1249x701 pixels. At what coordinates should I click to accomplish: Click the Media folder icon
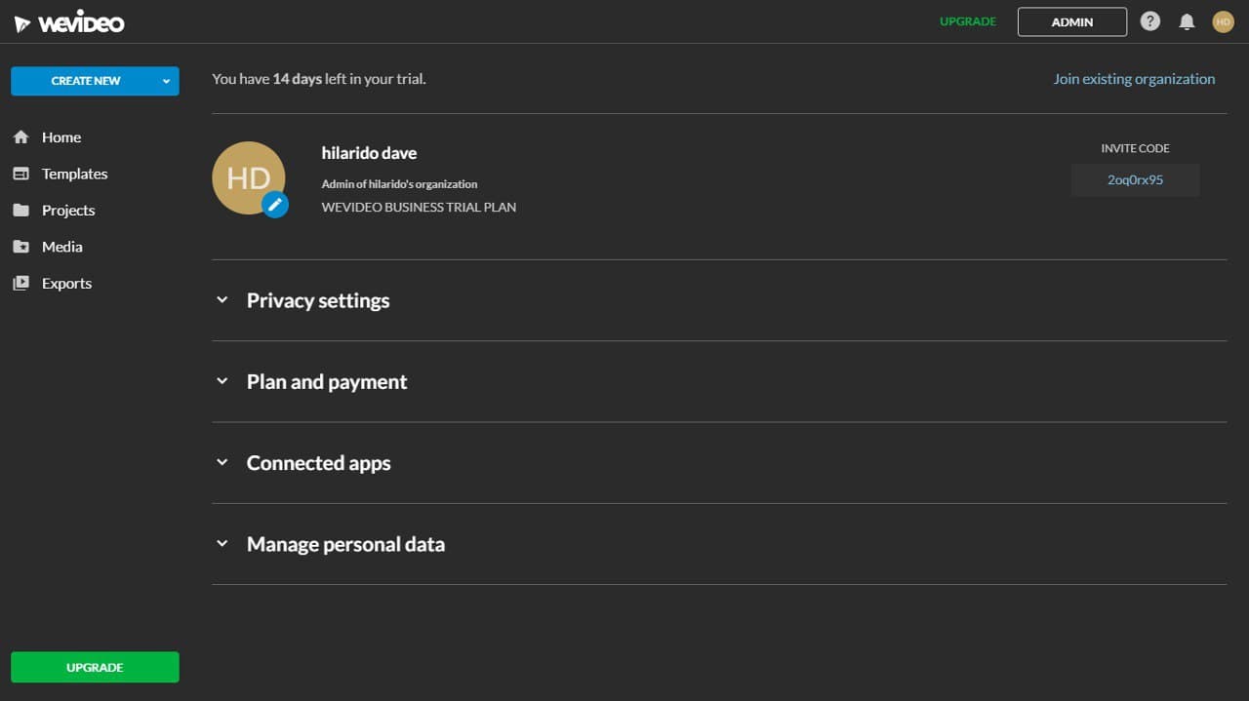(x=20, y=247)
